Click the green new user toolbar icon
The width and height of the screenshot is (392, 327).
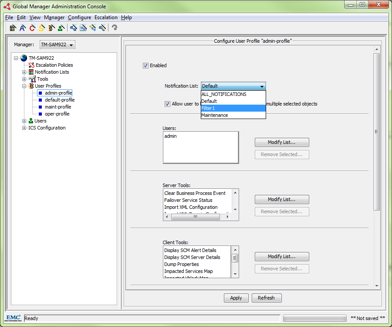point(61,28)
